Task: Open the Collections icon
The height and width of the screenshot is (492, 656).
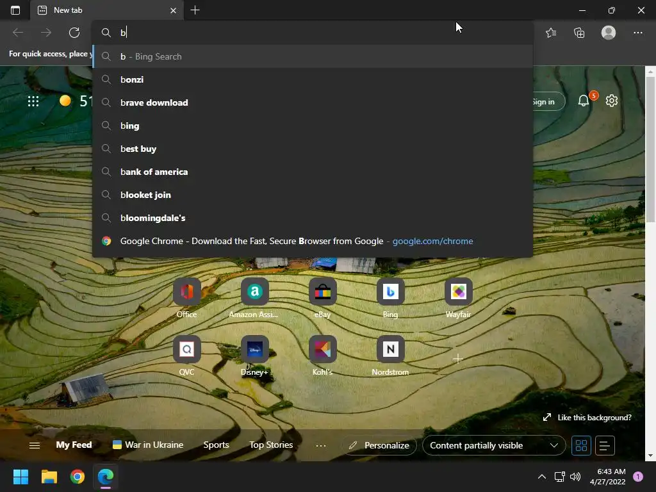Action: tap(579, 33)
